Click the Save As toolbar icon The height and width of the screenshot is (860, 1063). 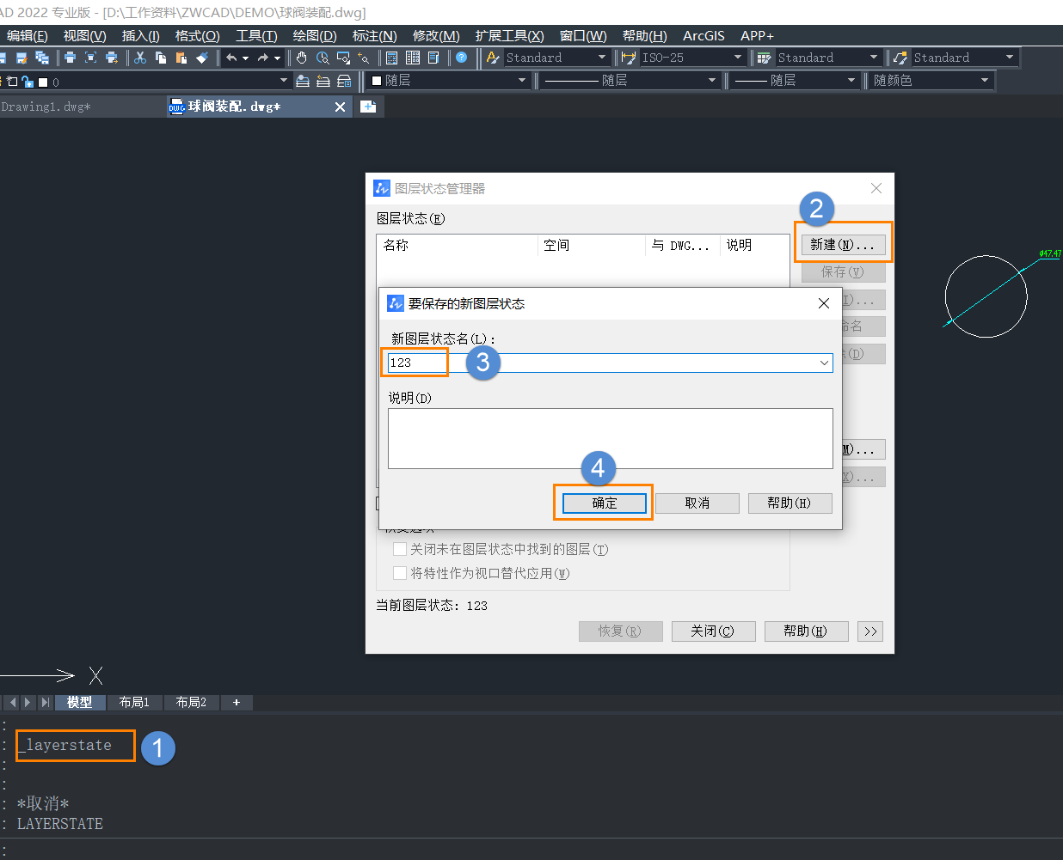[x=22, y=58]
